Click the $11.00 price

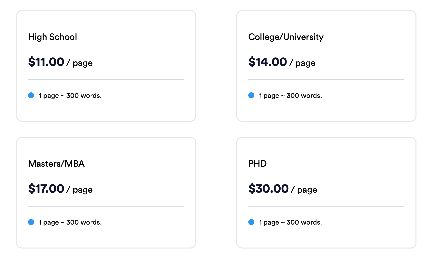(46, 62)
